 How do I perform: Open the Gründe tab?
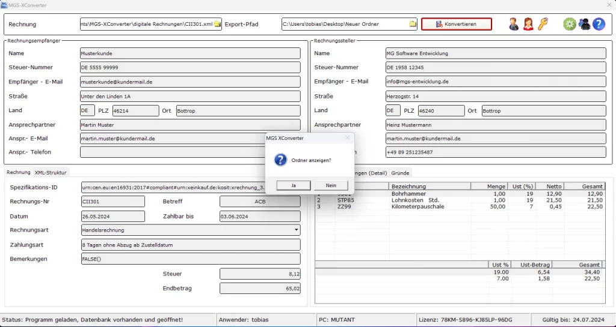coord(400,173)
